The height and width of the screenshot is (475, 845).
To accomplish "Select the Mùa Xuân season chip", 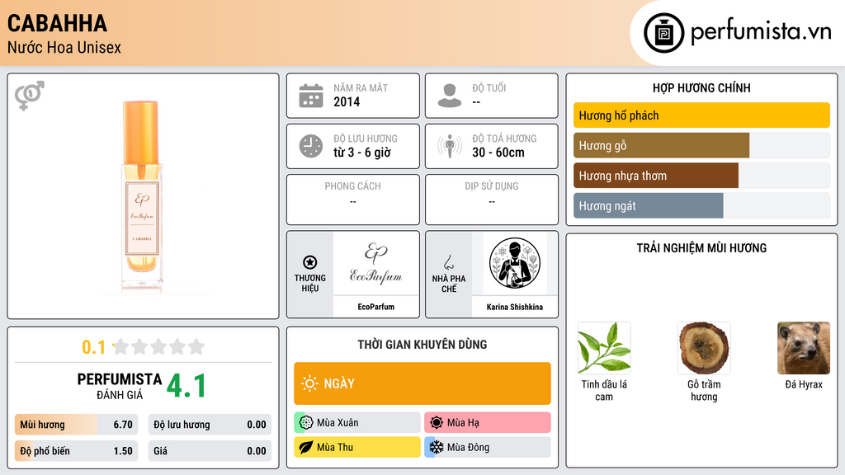I will tap(357, 423).
